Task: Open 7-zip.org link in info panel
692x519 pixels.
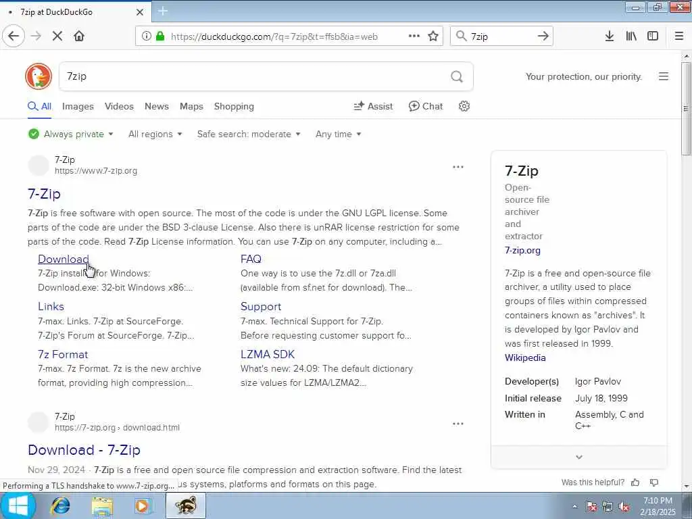Action: pos(522,250)
